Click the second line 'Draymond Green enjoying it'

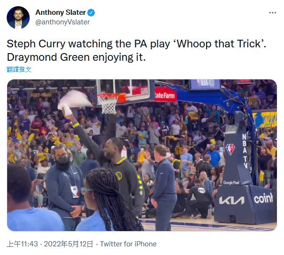[x=76, y=57]
